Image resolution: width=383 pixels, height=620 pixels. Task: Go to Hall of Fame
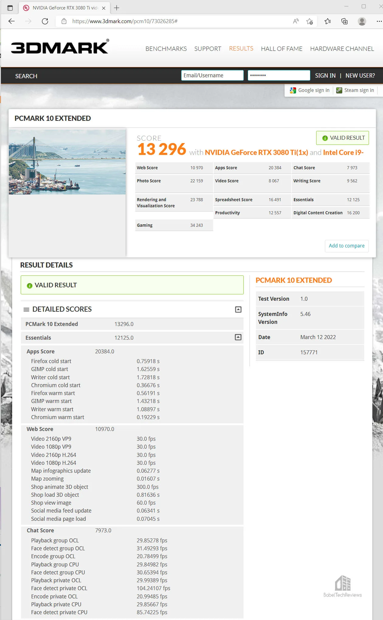281,49
